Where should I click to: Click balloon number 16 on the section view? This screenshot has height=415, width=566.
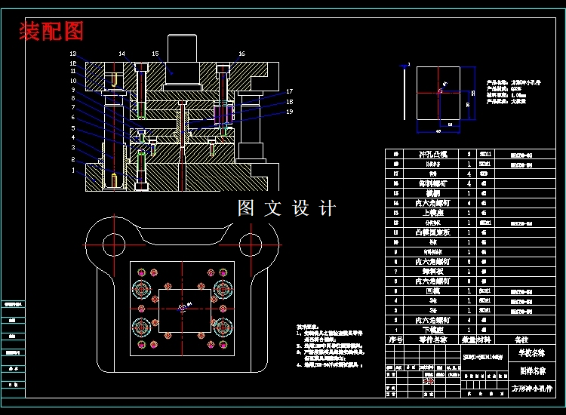point(241,54)
